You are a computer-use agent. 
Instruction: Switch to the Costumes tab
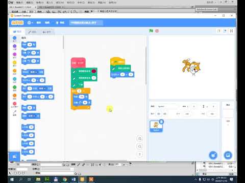[x=32, y=32]
